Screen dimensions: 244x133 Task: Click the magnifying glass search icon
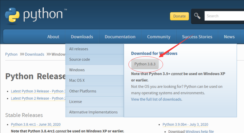[197, 16]
